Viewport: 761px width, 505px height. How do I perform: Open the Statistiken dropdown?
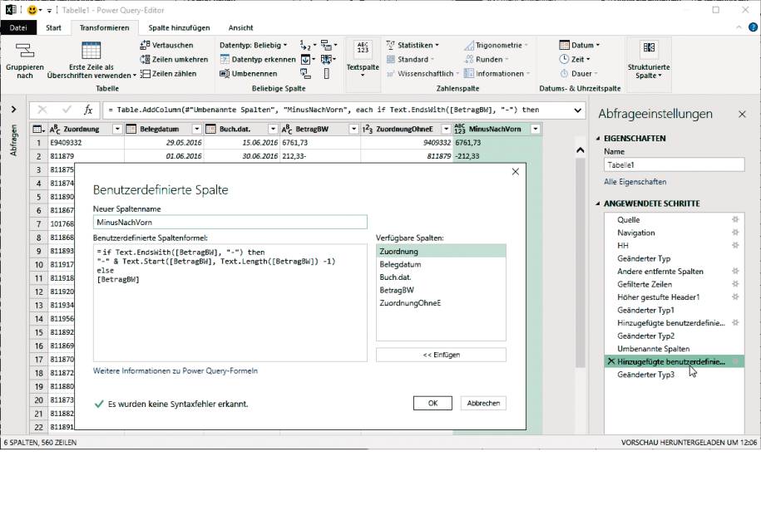click(413, 45)
